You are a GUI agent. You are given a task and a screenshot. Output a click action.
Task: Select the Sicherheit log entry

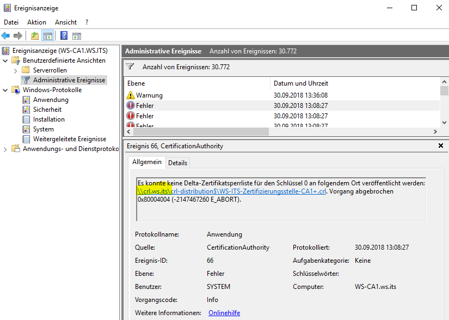point(47,110)
